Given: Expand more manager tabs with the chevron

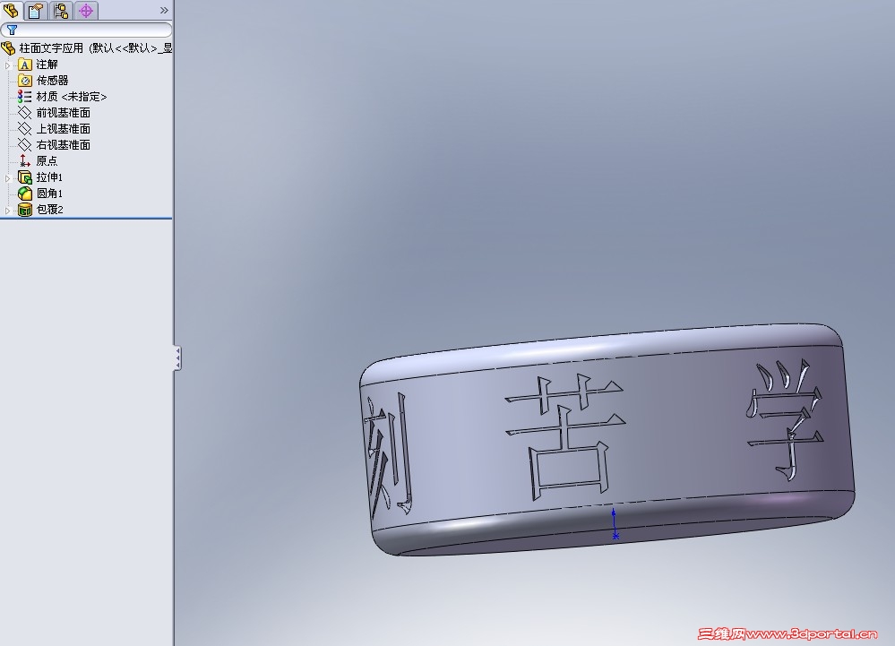Looking at the screenshot, I should (x=164, y=10).
